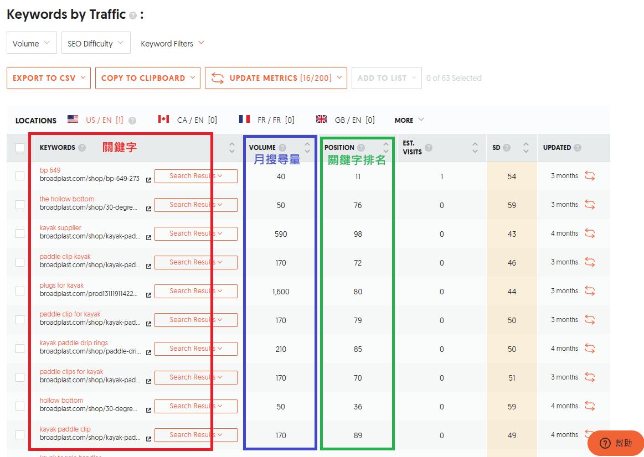Check the paddle clip kayak row checkbox
This screenshot has height=457, width=644.
click(x=20, y=262)
